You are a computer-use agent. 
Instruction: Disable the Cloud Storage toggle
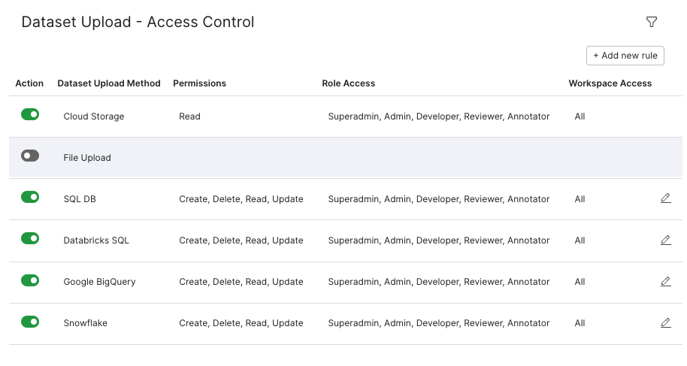coord(30,114)
